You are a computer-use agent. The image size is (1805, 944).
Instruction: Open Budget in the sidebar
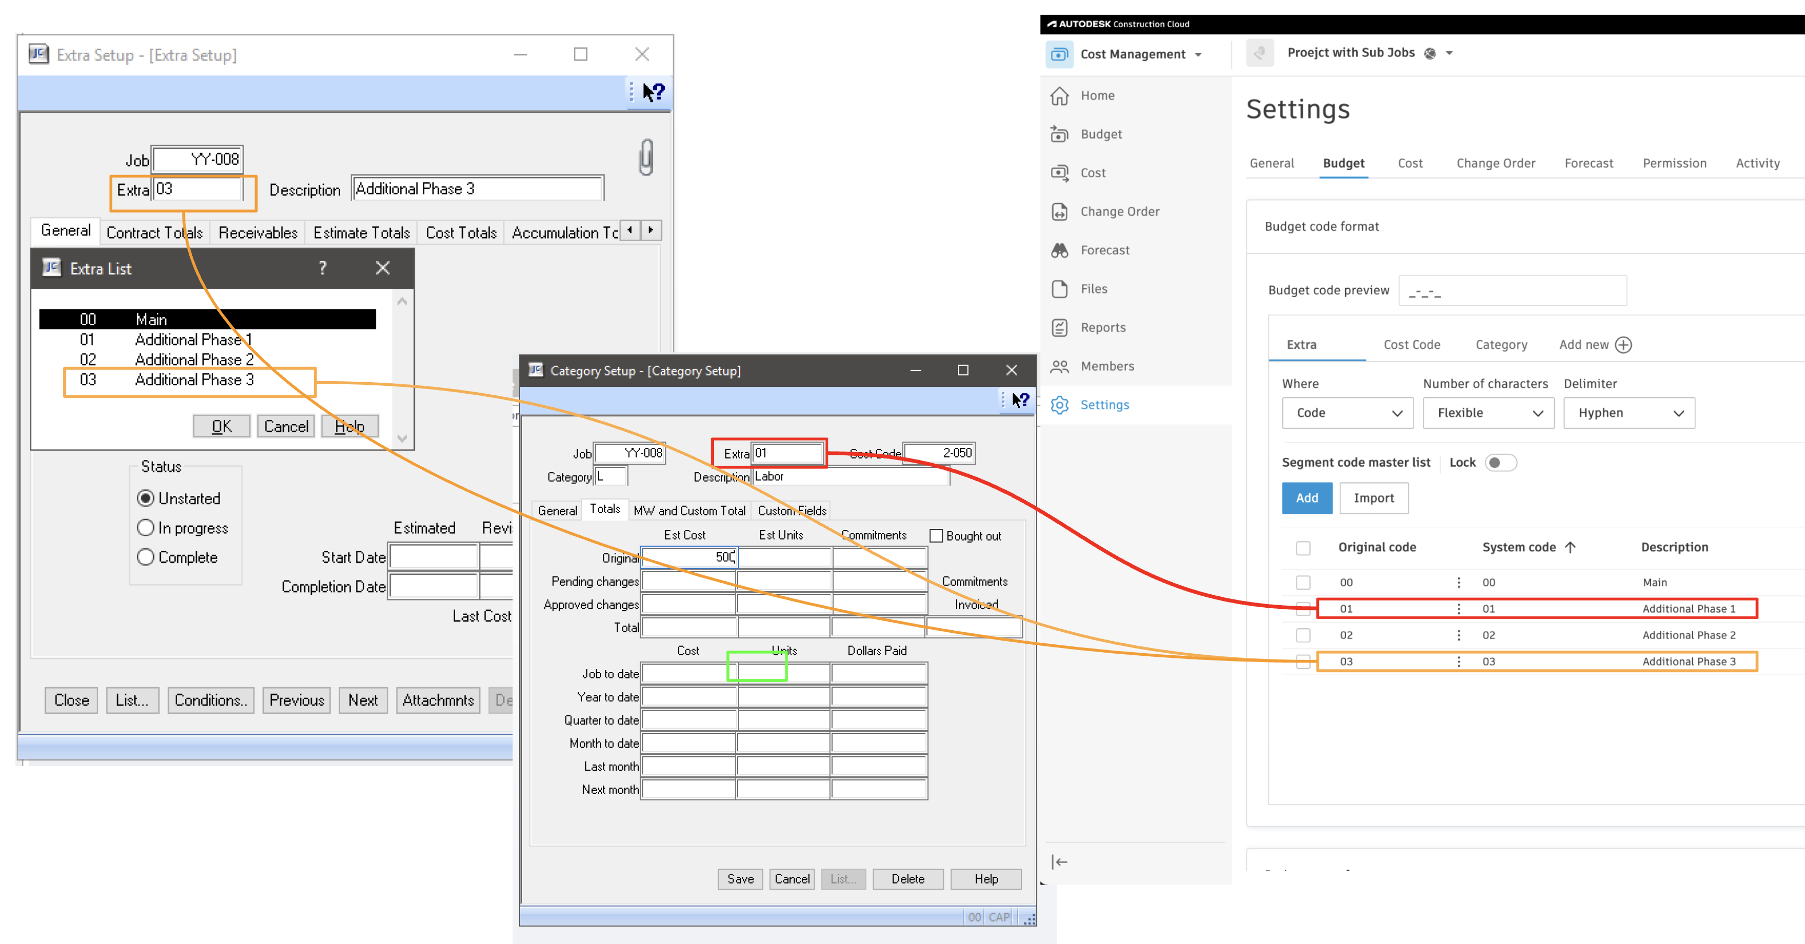1100,134
